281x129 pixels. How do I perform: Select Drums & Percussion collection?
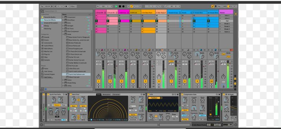(51, 23)
